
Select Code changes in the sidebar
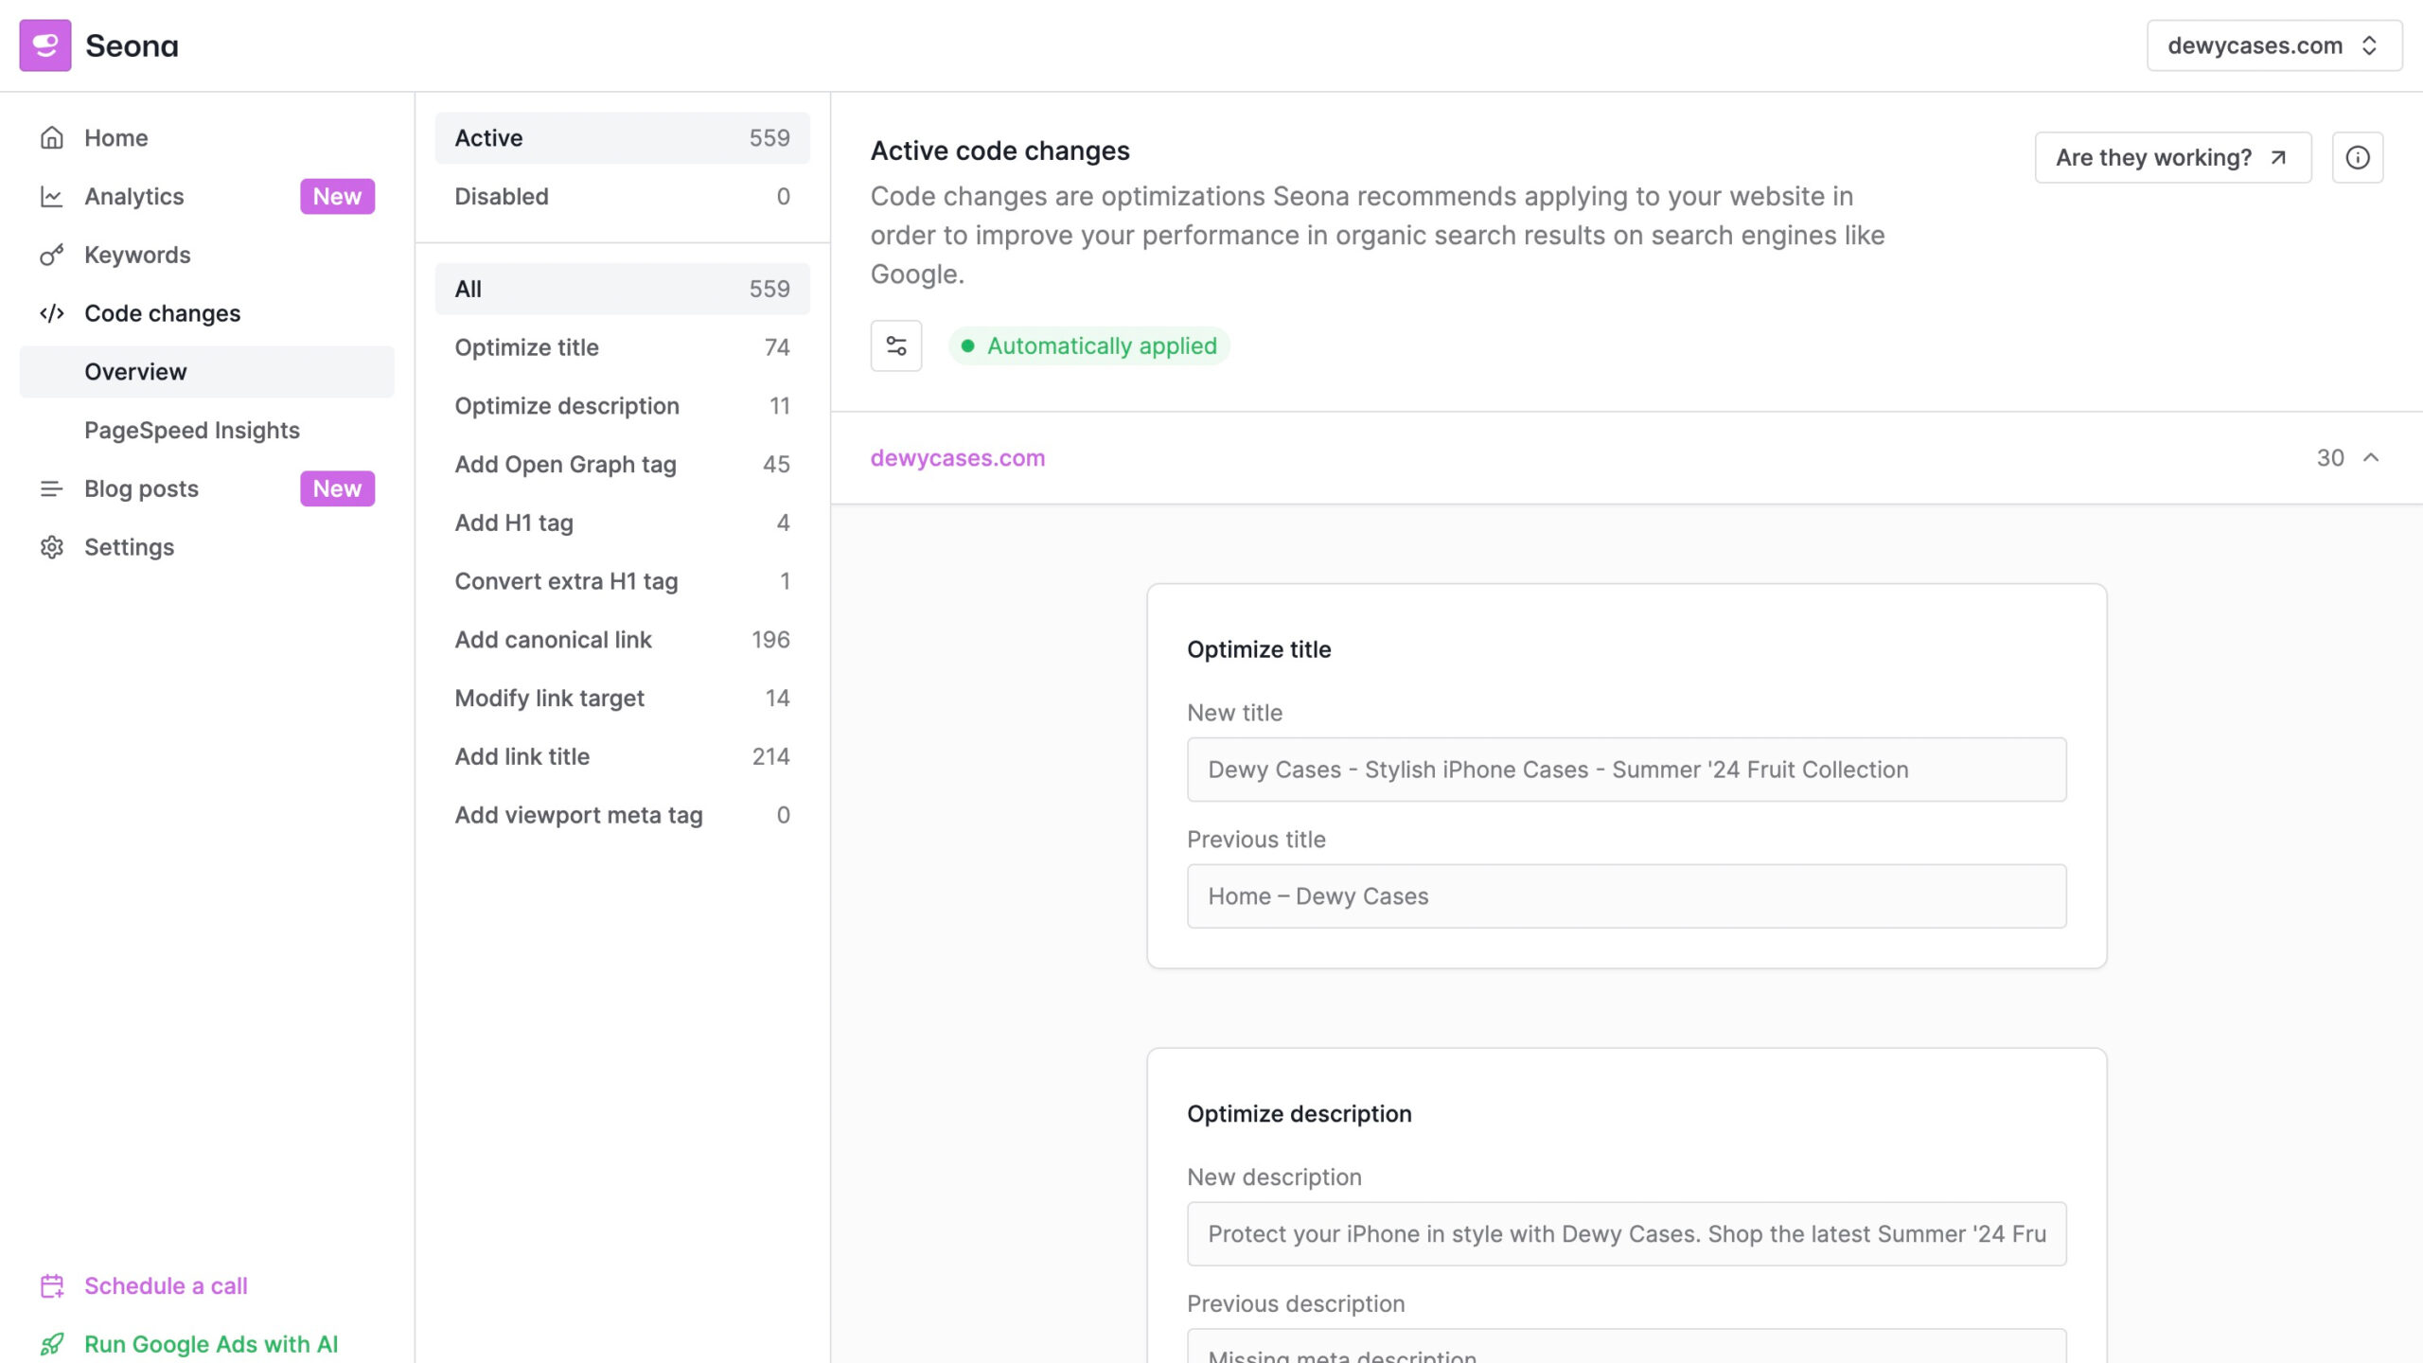(206, 313)
